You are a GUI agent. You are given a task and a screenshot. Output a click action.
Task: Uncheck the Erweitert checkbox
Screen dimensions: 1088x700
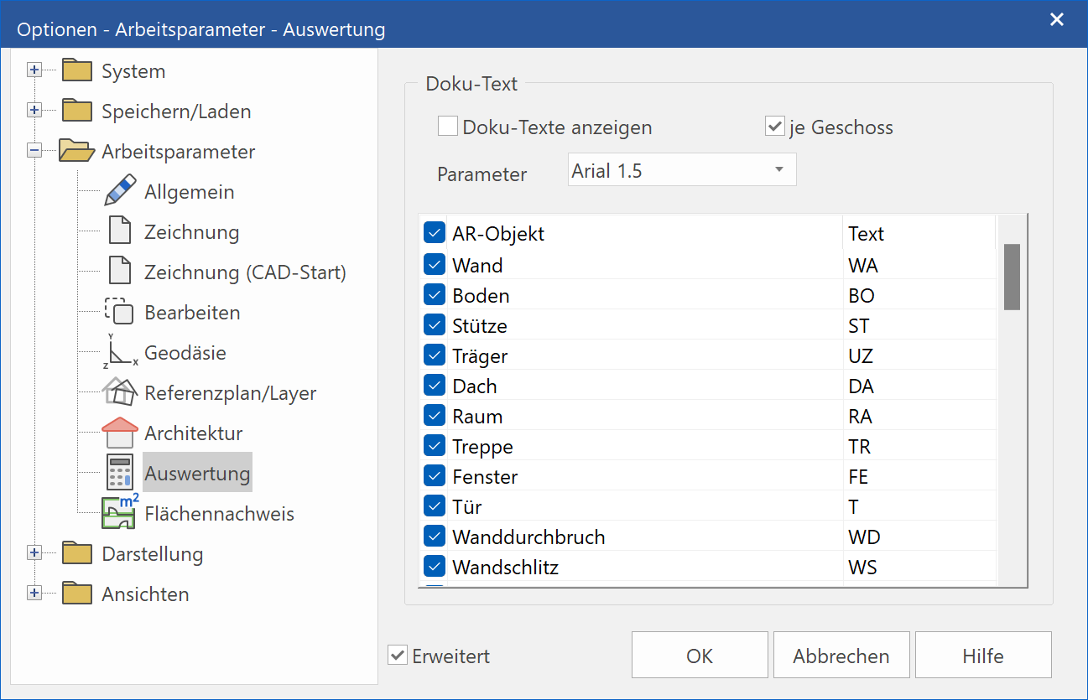coord(398,656)
